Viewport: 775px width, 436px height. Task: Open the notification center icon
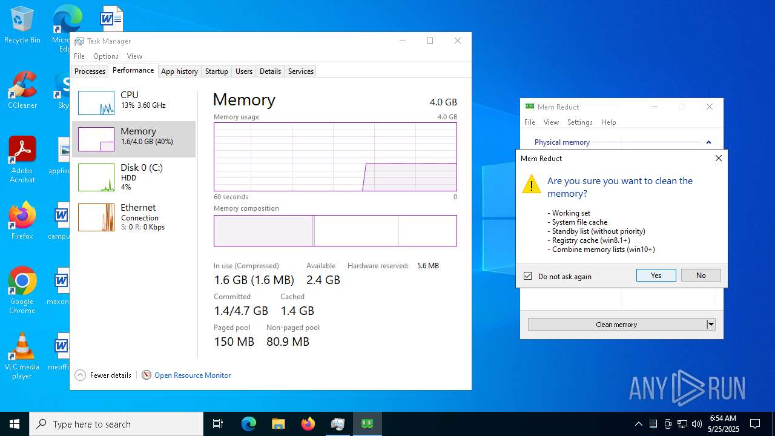tap(755, 424)
